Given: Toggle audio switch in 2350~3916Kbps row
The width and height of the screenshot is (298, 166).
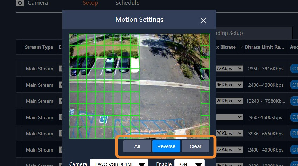Looking at the screenshot, I should pyautogui.click(x=294, y=69).
